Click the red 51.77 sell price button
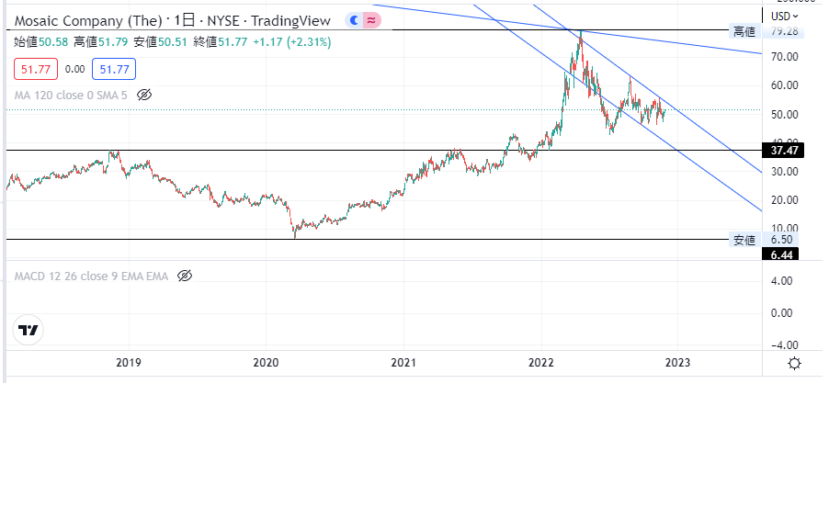Image resolution: width=829 pixels, height=508 pixels. click(x=36, y=69)
